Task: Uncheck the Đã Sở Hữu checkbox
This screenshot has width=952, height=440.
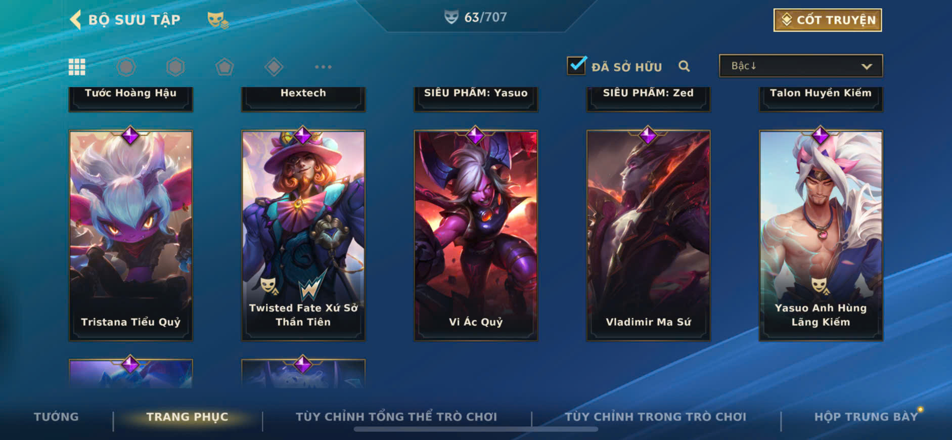Action: pyautogui.click(x=576, y=66)
